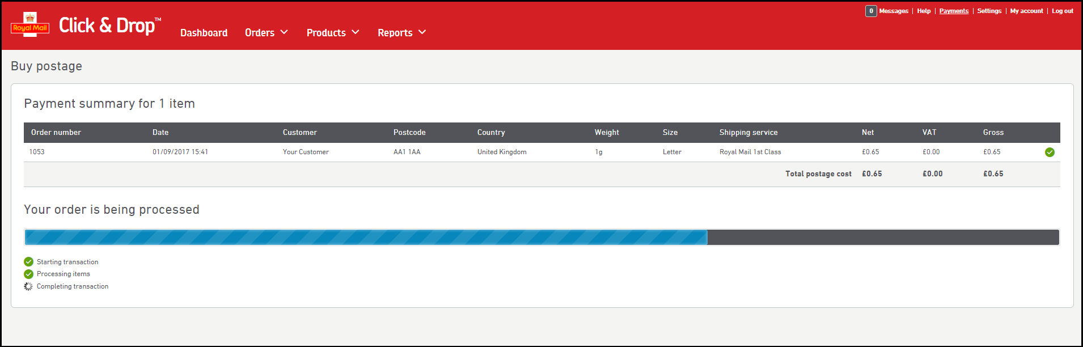Click the green checkmark in order row 1053
The width and height of the screenshot is (1083, 347).
pos(1050,152)
